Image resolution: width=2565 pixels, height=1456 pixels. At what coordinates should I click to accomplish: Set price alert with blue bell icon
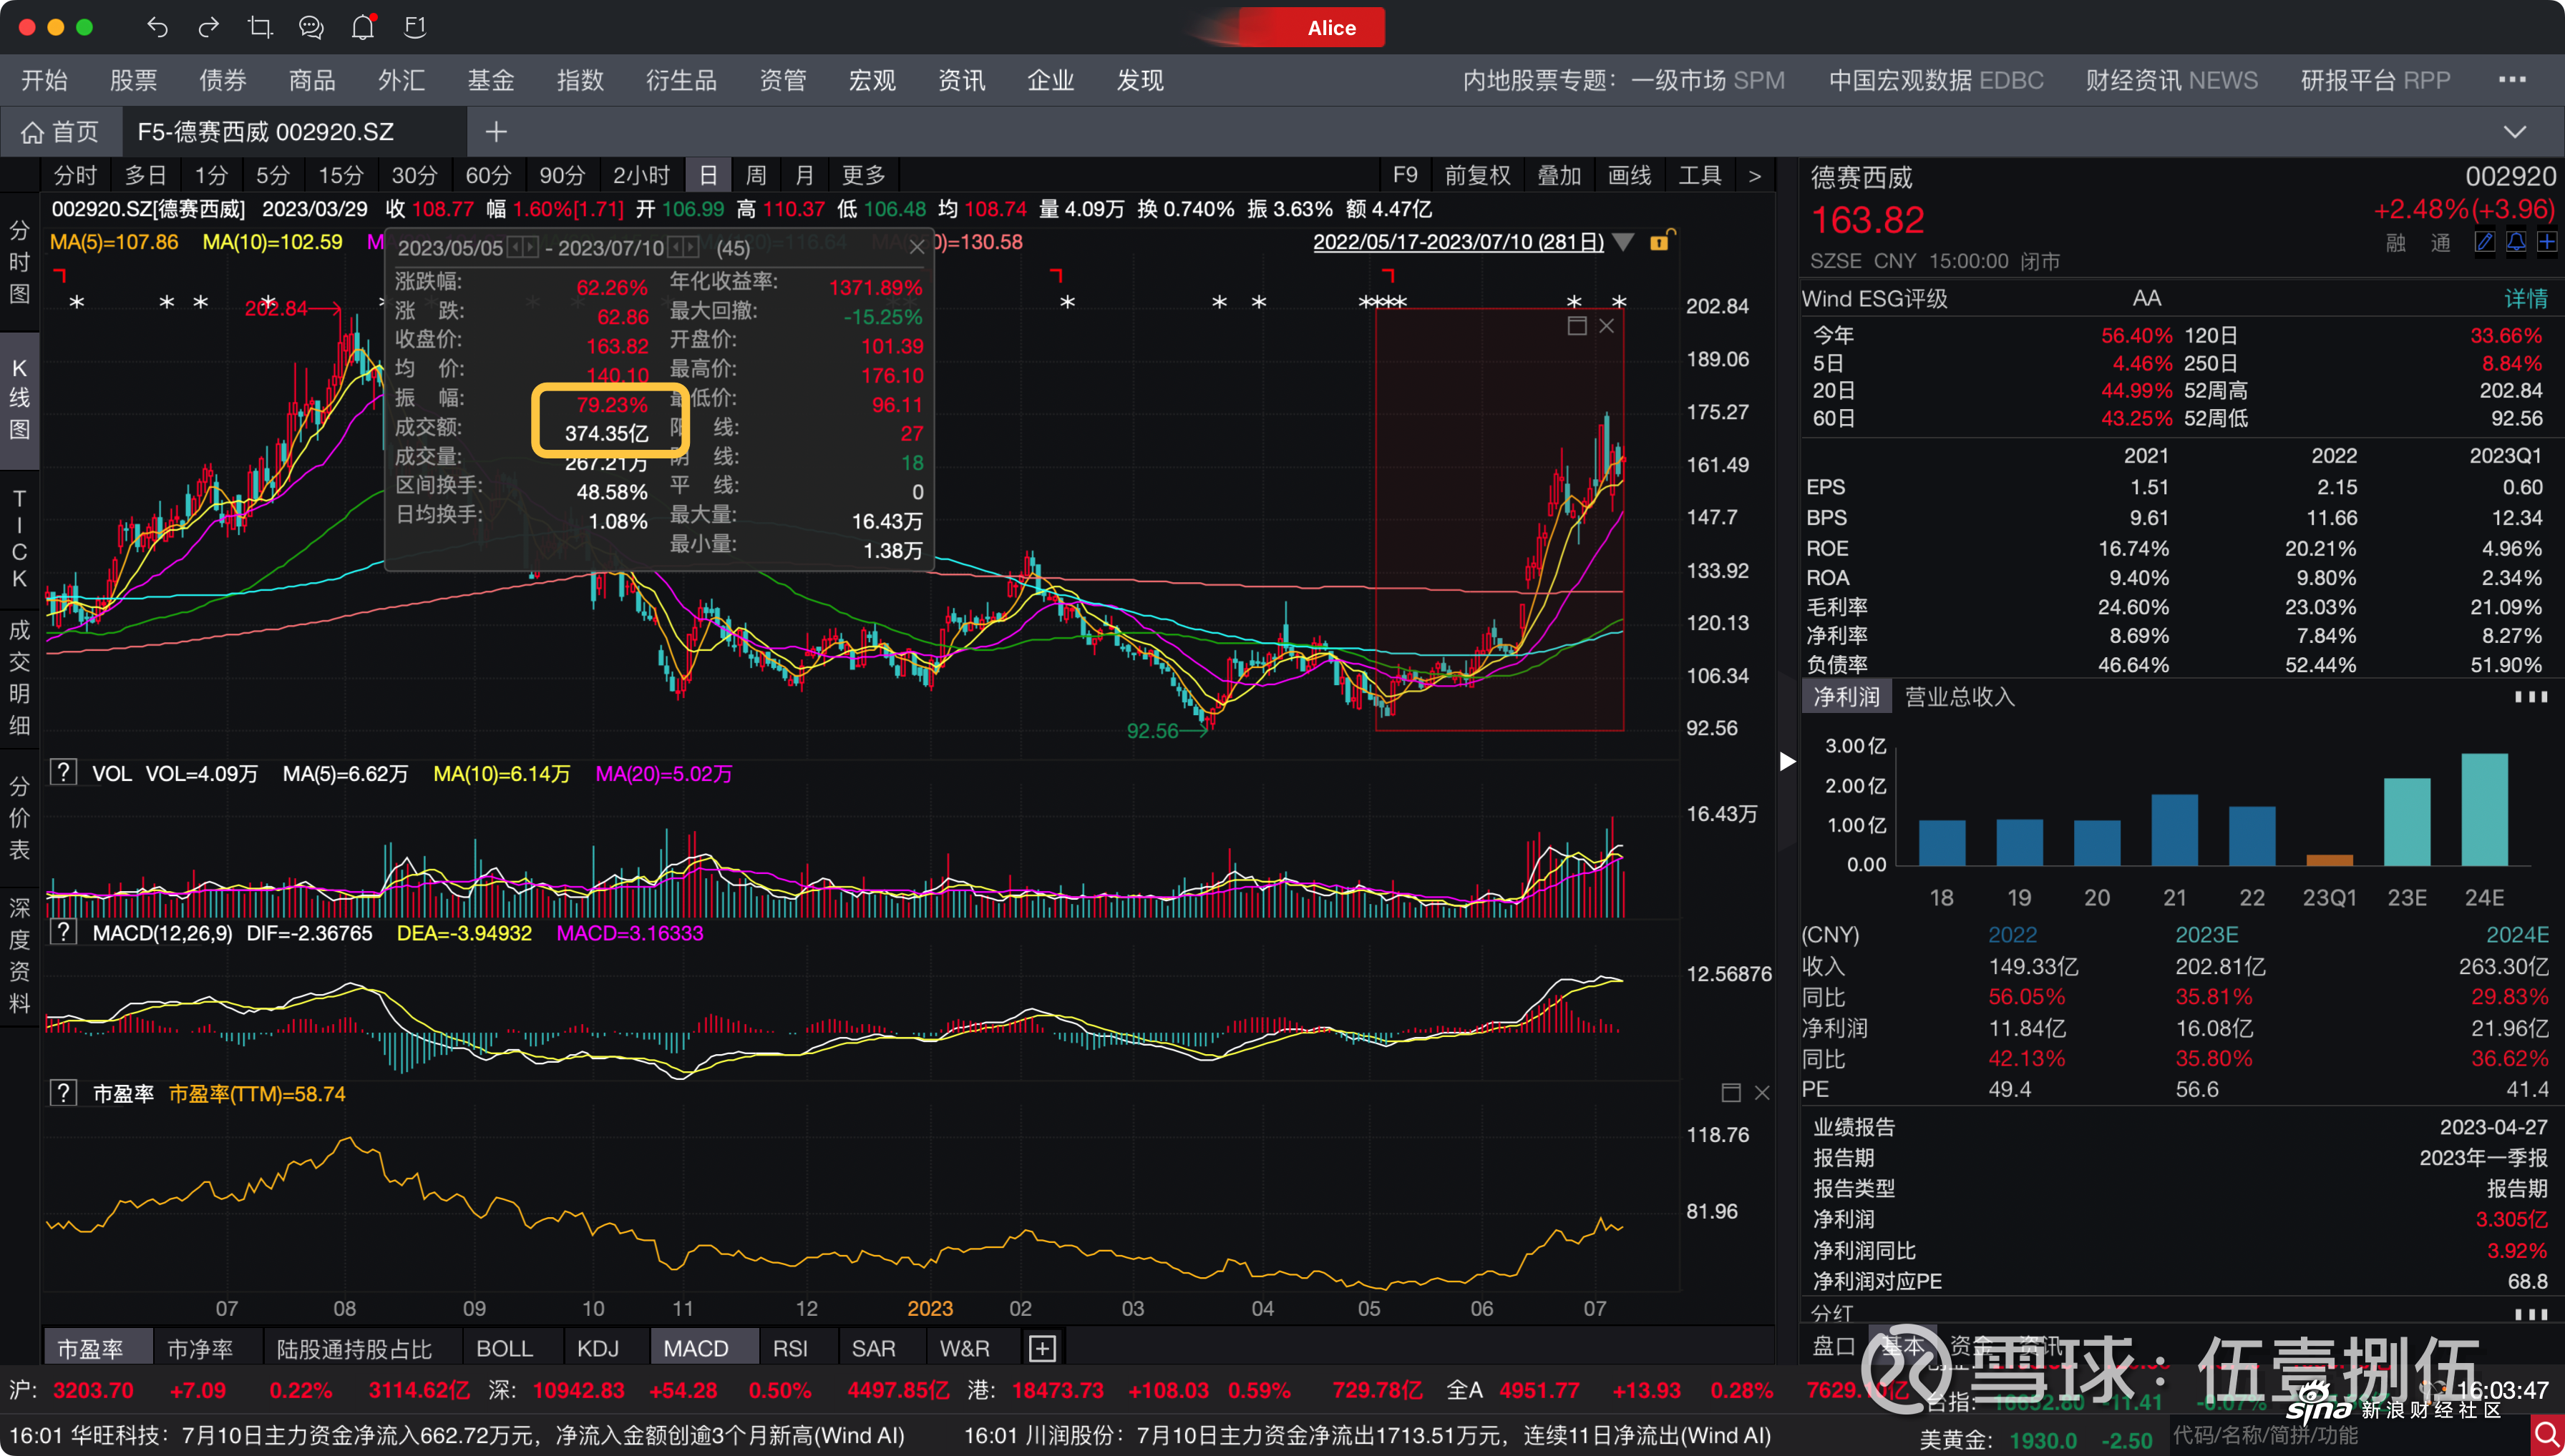coord(2516,242)
